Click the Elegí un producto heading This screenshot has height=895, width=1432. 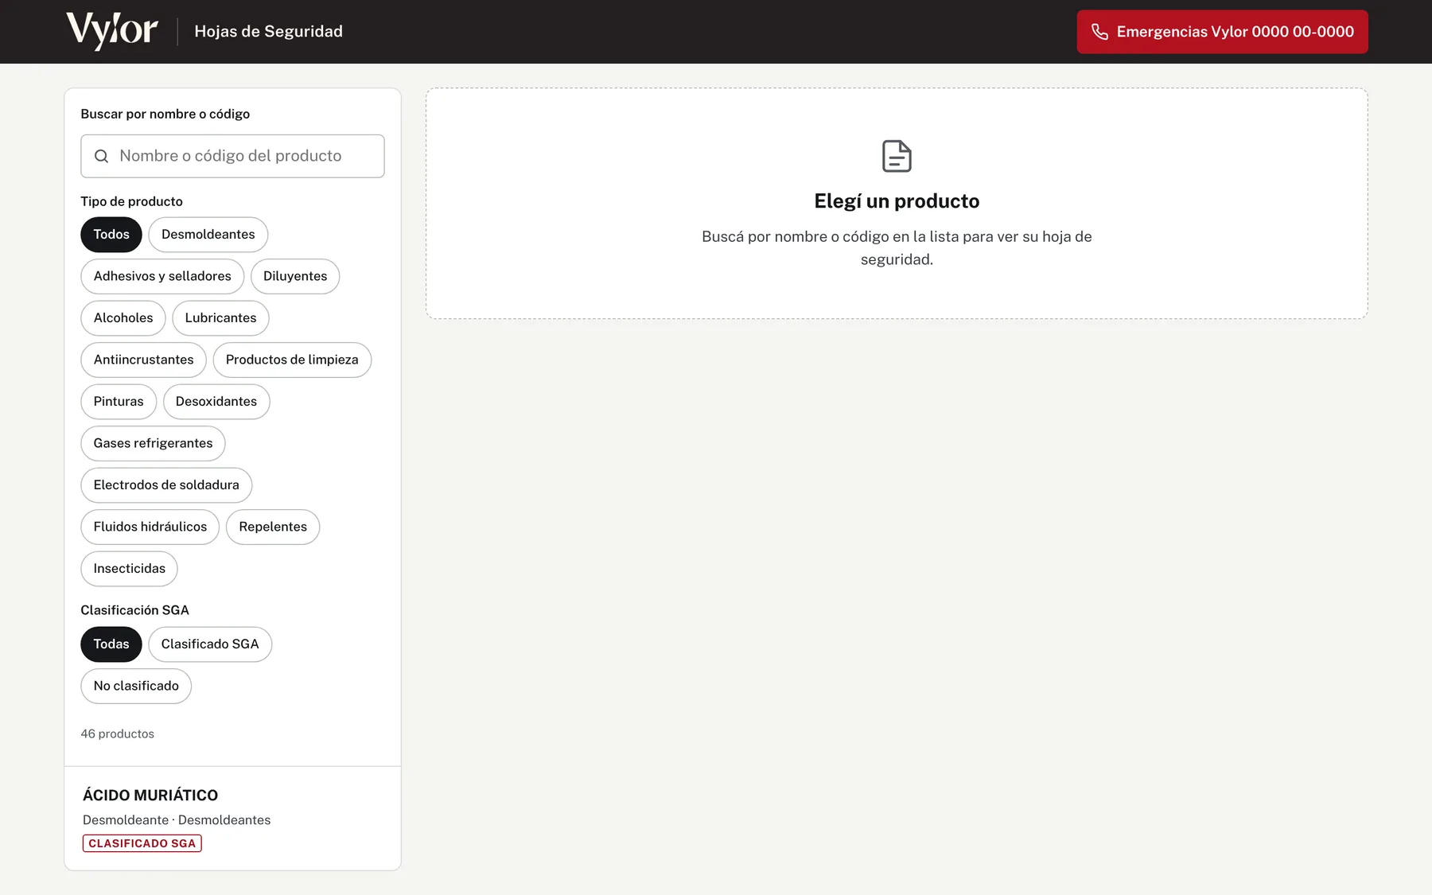(x=897, y=201)
